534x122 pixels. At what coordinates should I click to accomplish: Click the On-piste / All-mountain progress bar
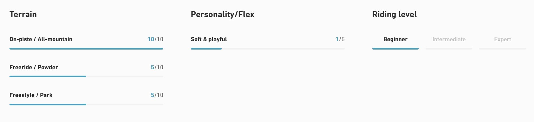click(86, 49)
